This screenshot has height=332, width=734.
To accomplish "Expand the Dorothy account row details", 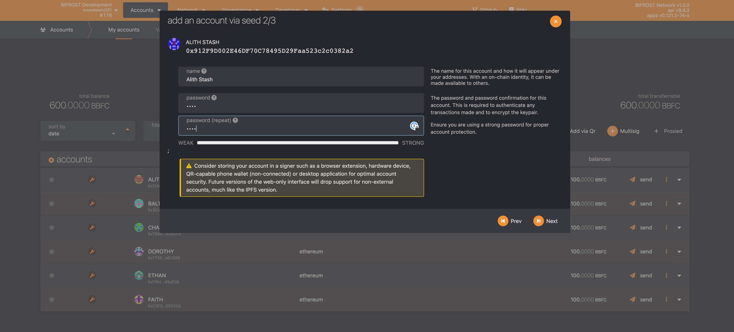I will point(679,252).
